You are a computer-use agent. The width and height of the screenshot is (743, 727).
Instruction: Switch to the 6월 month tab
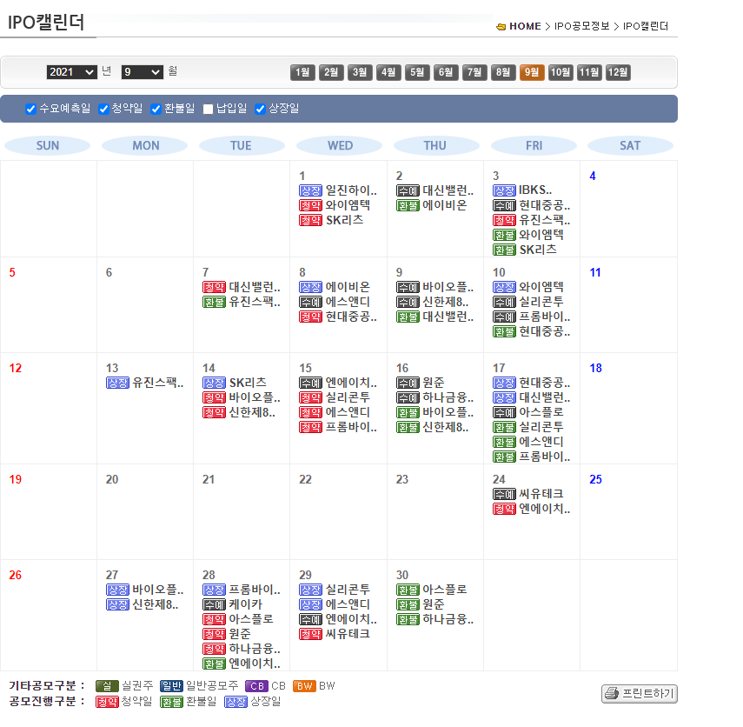(446, 72)
